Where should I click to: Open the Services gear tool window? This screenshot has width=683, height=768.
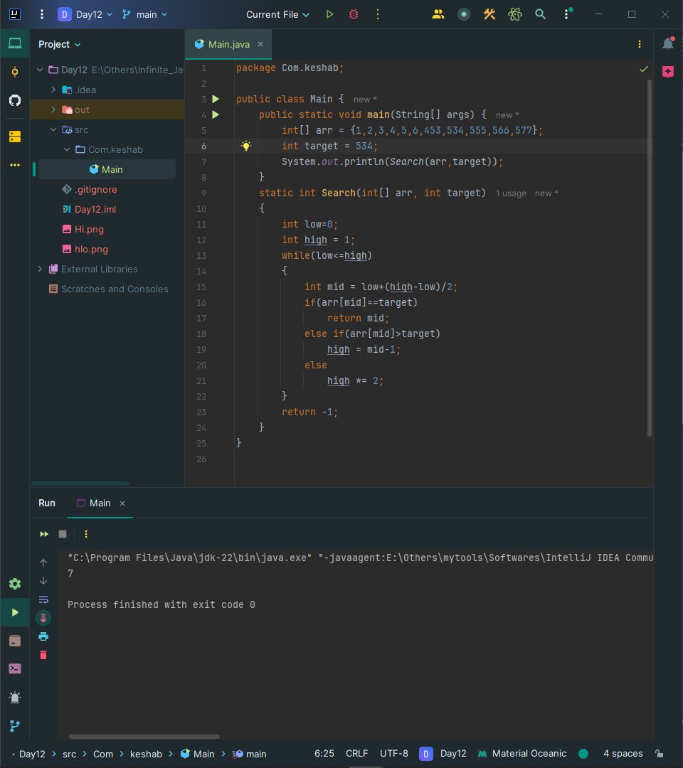(15, 584)
